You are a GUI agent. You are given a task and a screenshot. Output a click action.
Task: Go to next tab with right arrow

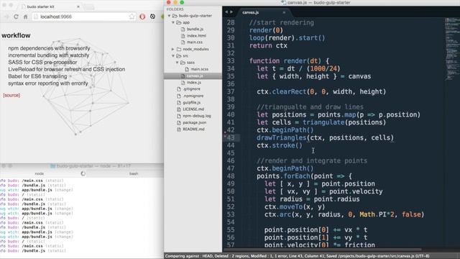click(x=231, y=12)
